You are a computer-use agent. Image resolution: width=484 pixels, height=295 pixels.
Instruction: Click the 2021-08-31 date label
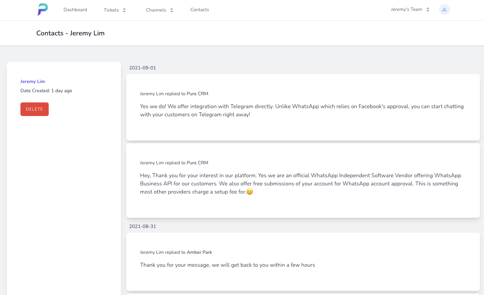tap(142, 226)
